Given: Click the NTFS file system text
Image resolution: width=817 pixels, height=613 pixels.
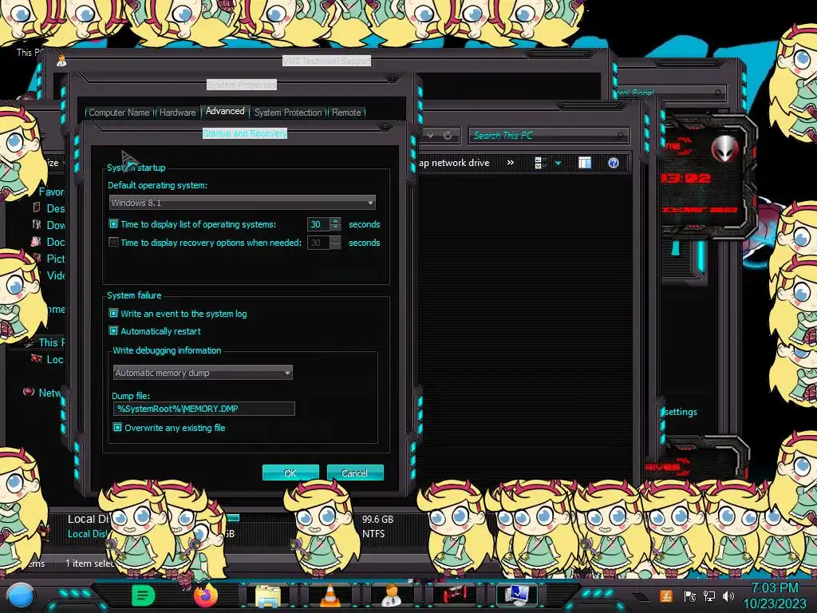Looking at the screenshot, I should tap(373, 533).
